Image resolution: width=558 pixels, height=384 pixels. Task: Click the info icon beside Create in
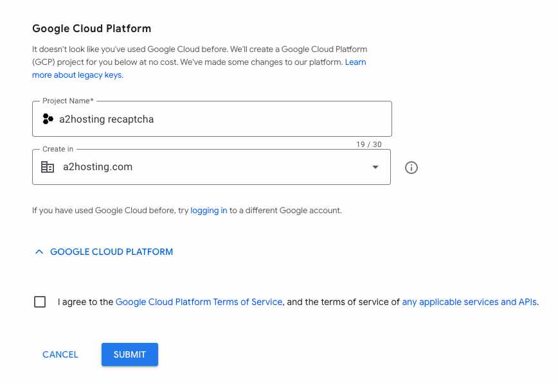click(411, 168)
